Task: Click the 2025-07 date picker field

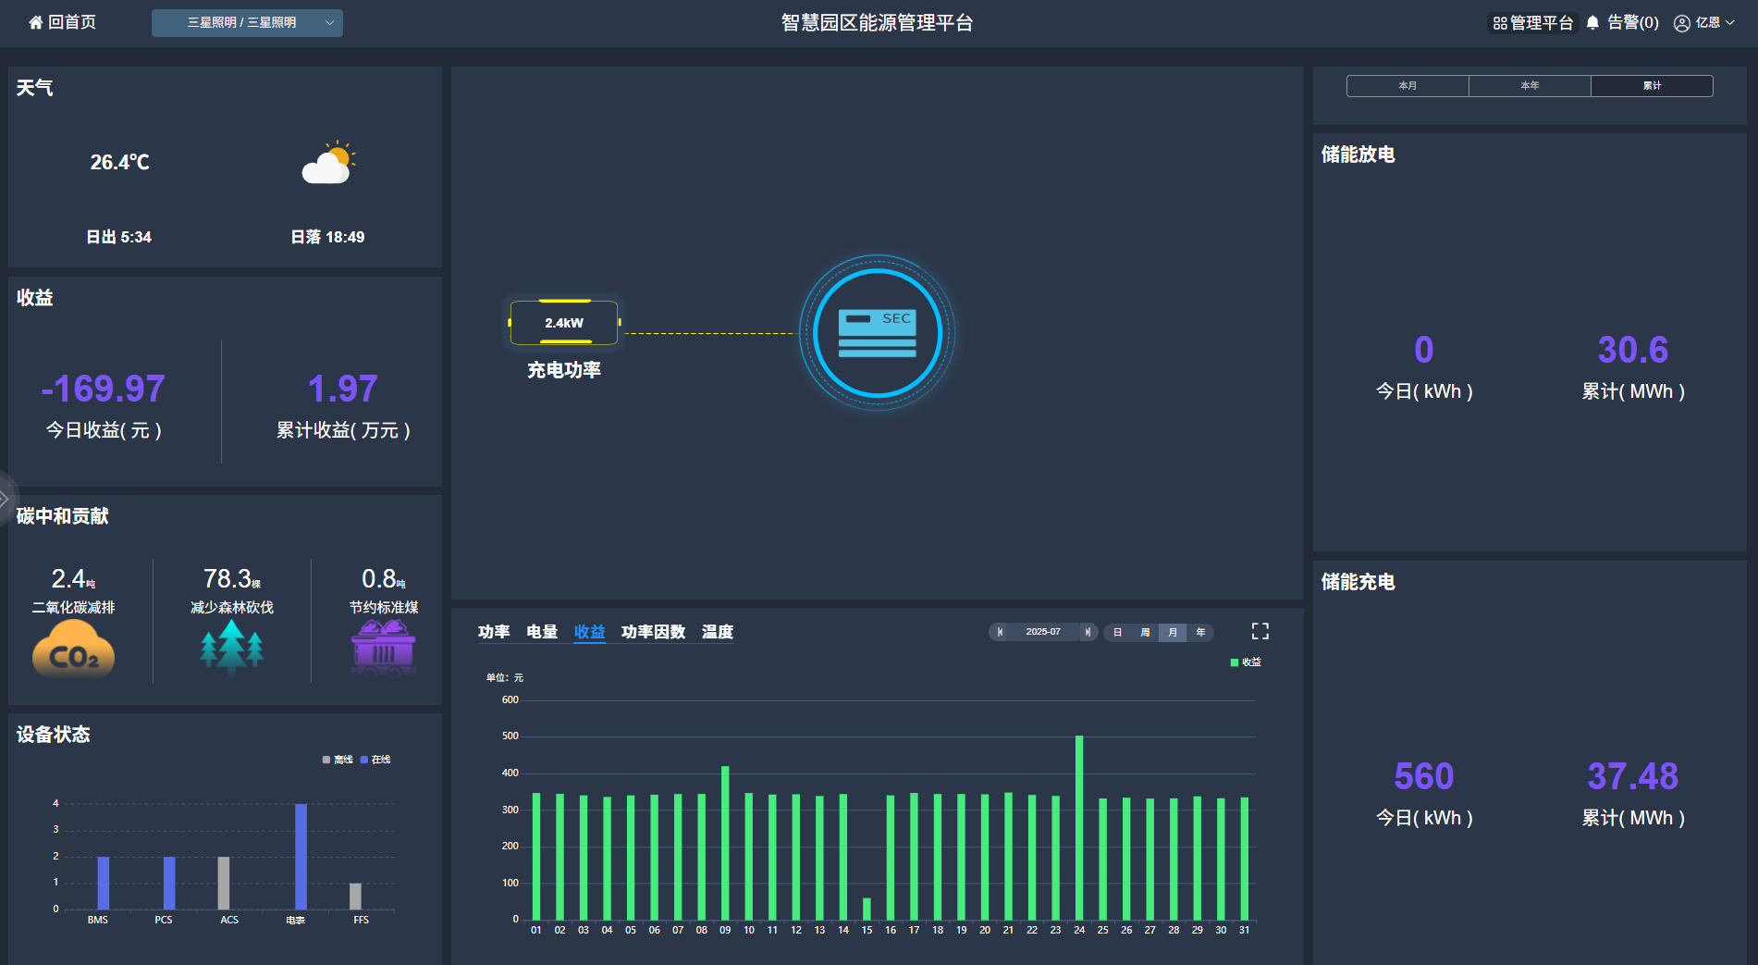Action: pyautogui.click(x=1043, y=632)
